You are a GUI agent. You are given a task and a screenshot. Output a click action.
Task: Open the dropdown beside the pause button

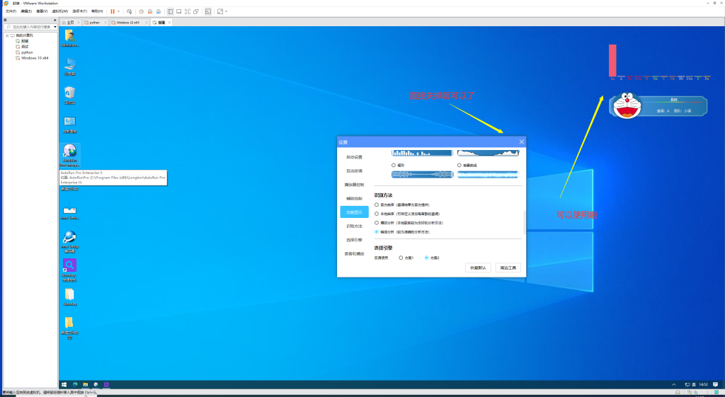118,11
